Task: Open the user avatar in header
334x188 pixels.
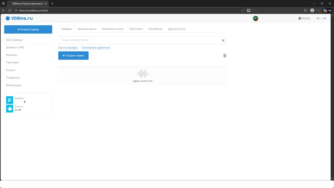Action: (255, 18)
